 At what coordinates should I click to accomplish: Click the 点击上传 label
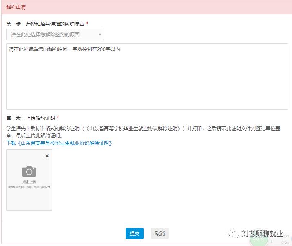click(x=29, y=182)
